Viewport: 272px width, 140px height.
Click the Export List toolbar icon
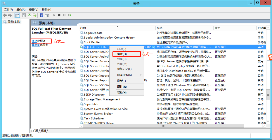(x=35, y=15)
